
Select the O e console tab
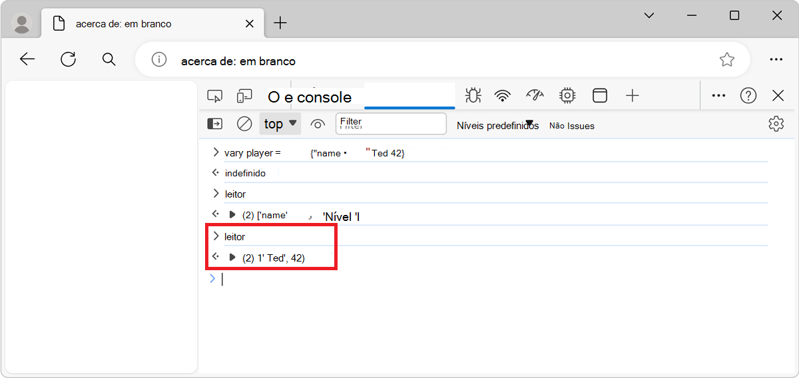310,97
